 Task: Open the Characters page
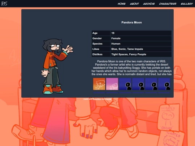coord(168,4)
